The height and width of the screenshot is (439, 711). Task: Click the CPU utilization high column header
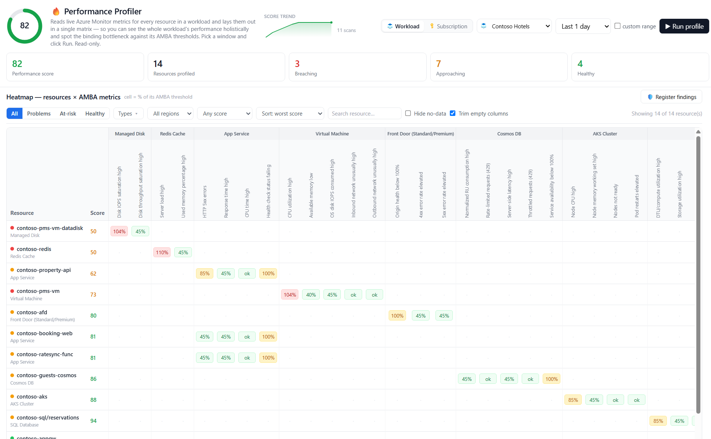[290, 198]
